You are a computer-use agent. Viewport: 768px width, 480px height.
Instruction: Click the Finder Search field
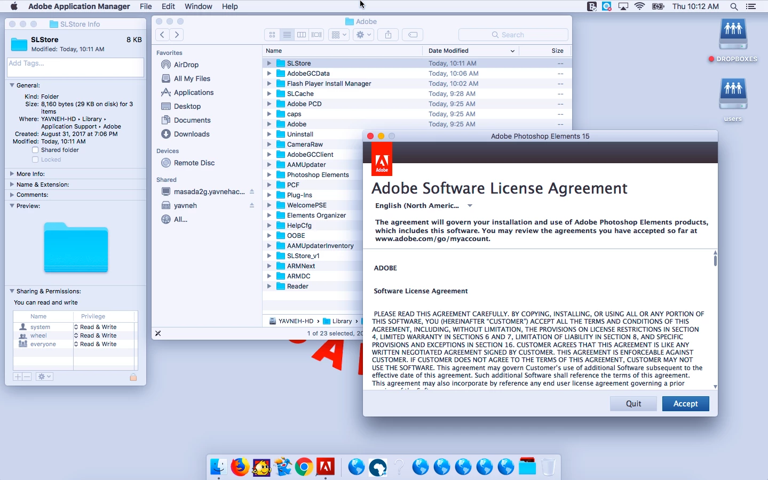click(x=513, y=35)
